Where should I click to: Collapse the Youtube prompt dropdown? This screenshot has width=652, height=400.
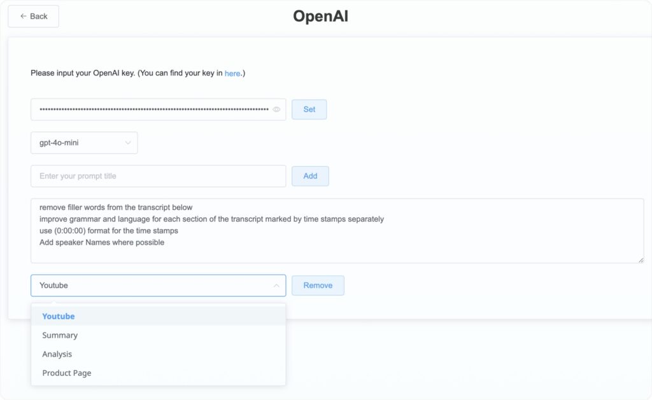pyautogui.click(x=158, y=286)
